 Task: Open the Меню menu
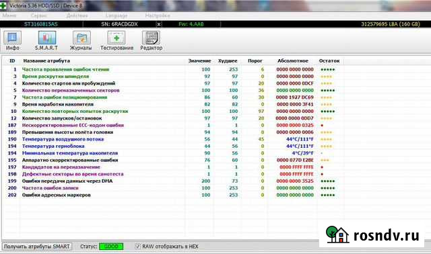[x=9, y=15]
